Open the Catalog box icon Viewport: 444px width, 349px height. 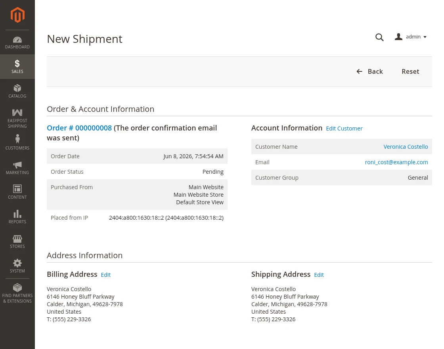pos(17,88)
